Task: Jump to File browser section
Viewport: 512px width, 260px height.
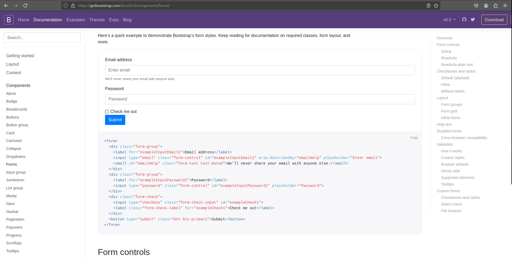Action: (451, 211)
